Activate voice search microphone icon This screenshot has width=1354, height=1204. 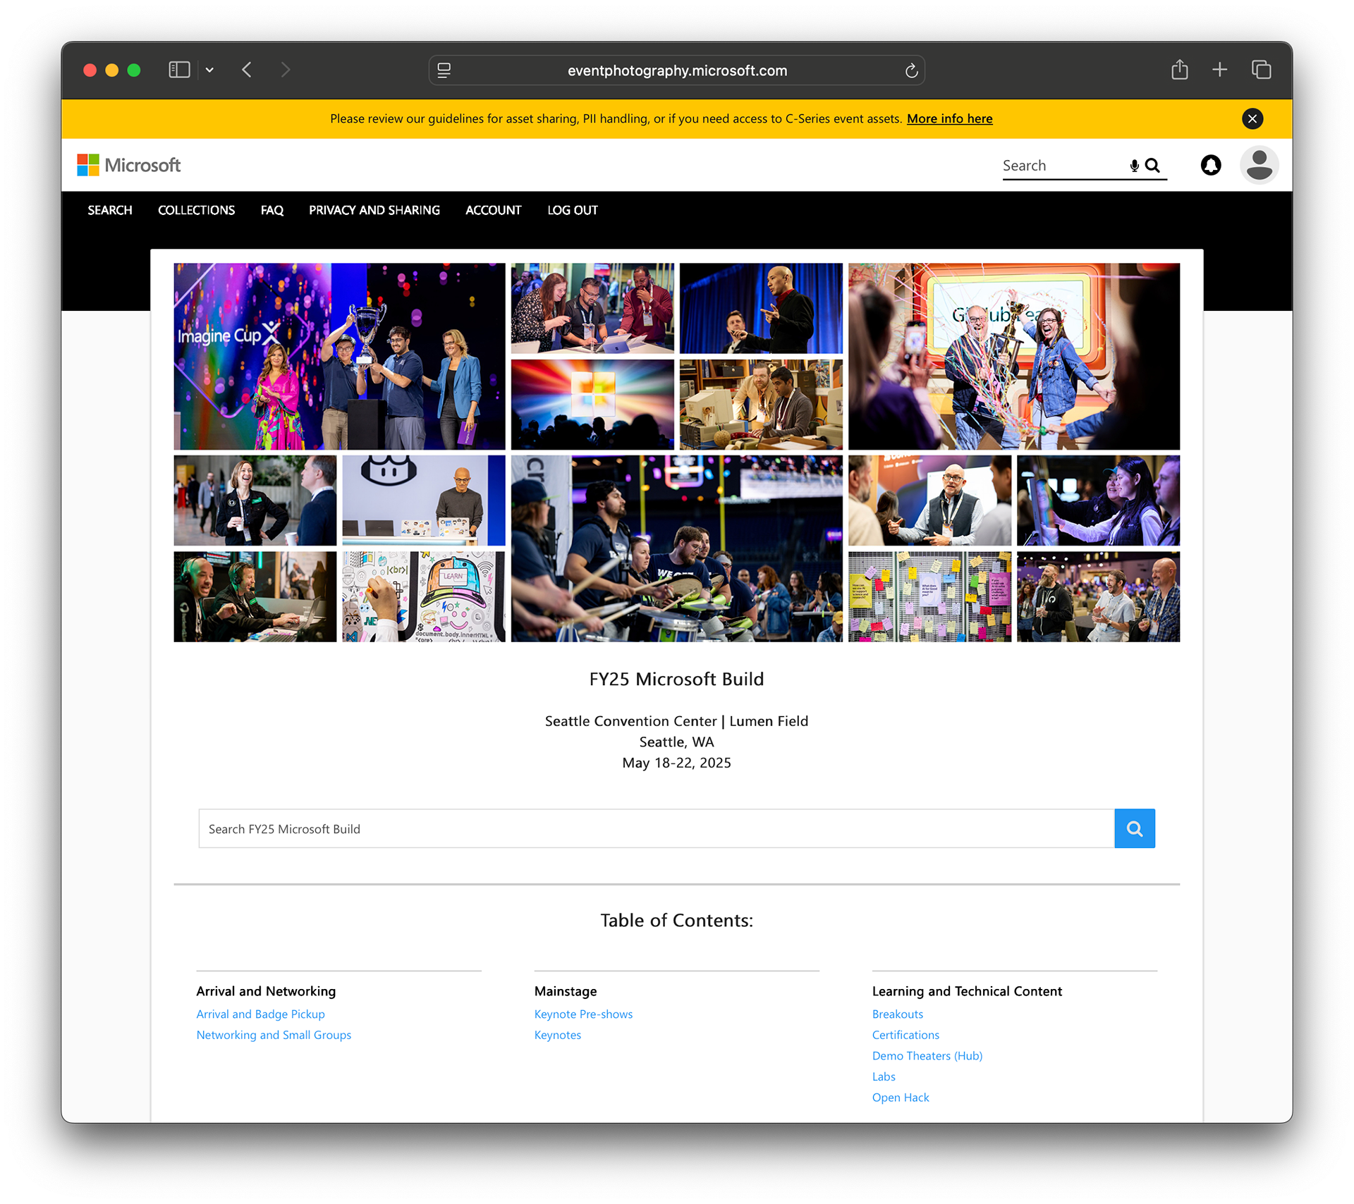tap(1134, 166)
